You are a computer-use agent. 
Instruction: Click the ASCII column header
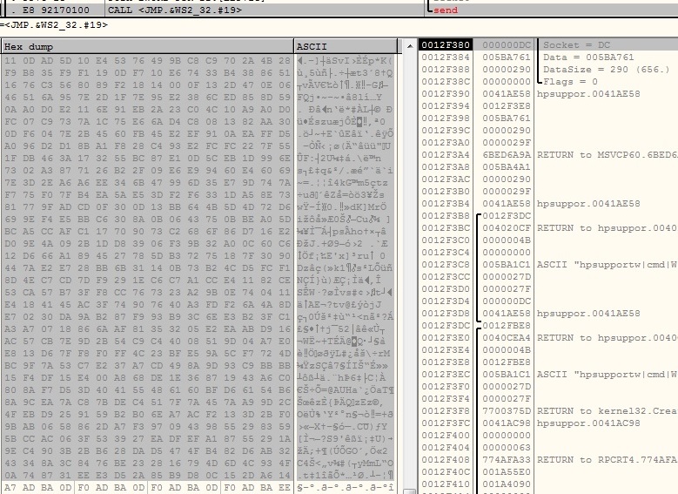(346, 47)
